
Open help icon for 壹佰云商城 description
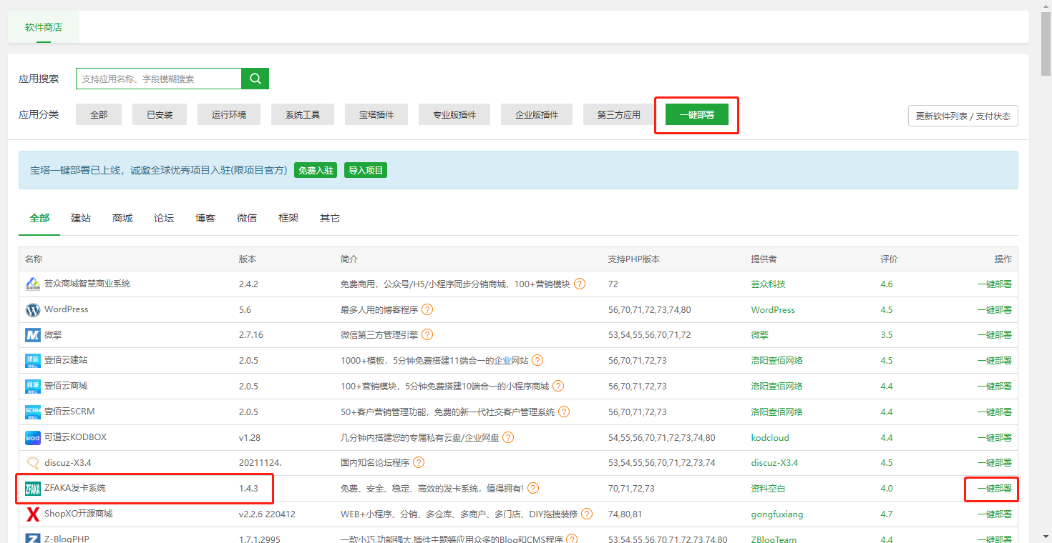[x=558, y=386]
